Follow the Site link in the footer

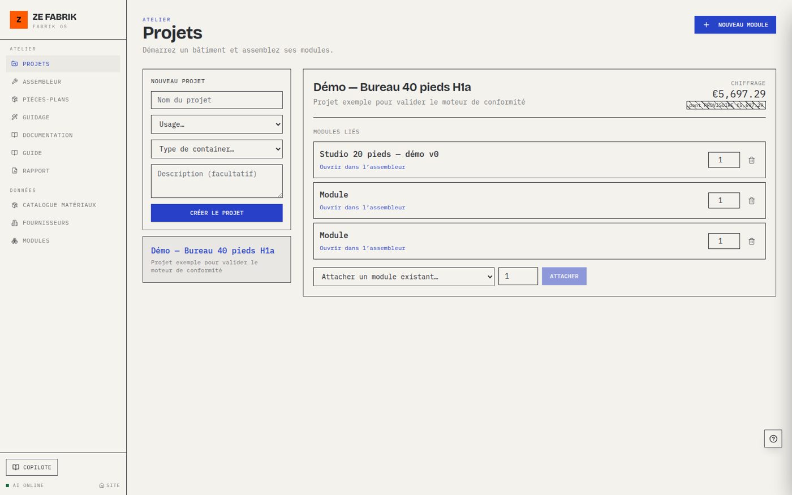coord(110,485)
